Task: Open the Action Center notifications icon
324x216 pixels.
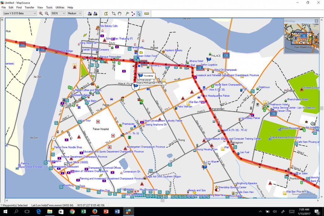Action: pyautogui.click(x=317, y=212)
